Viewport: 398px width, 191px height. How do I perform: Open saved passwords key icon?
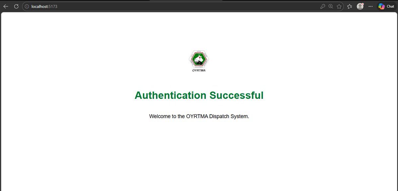(x=322, y=6)
